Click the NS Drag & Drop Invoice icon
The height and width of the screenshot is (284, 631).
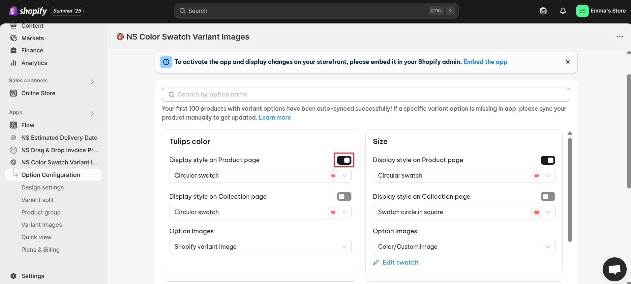[14, 150]
